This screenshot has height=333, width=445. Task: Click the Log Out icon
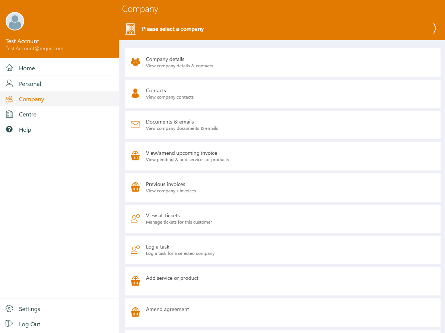point(9,324)
